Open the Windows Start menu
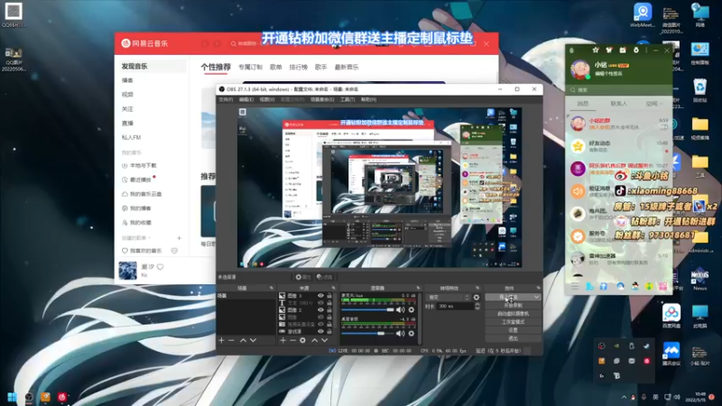722x406 pixels. click(x=13, y=397)
